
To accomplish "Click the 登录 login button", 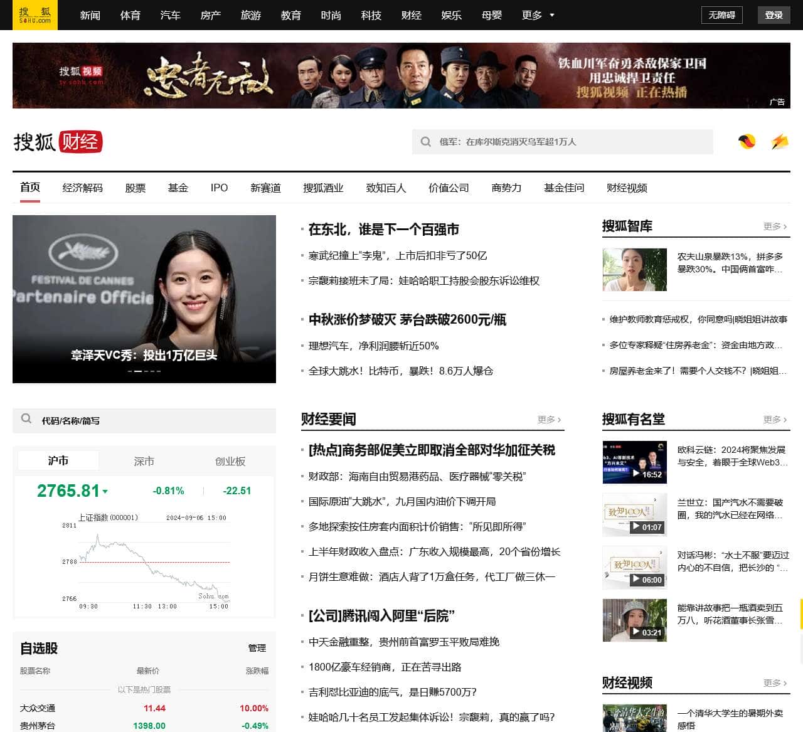I will [x=774, y=15].
